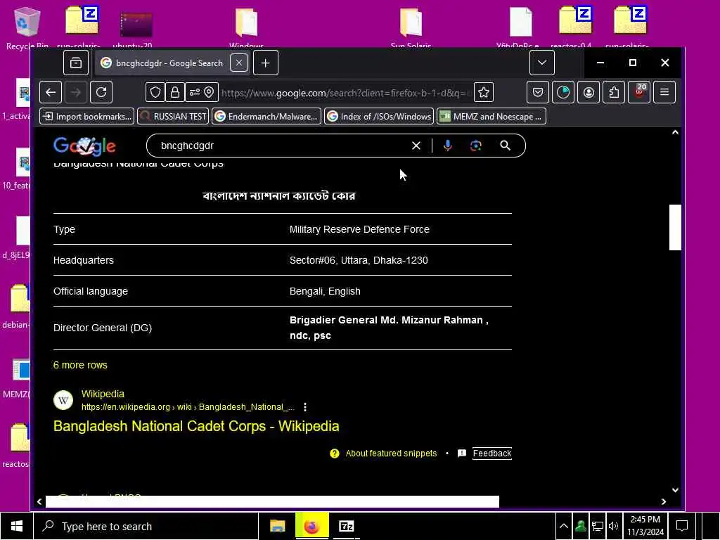This screenshot has height=540, width=720.
Task: Select the bncghcdgdr Google Search tab
Action: pyautogui.click(x=167, y=63)
